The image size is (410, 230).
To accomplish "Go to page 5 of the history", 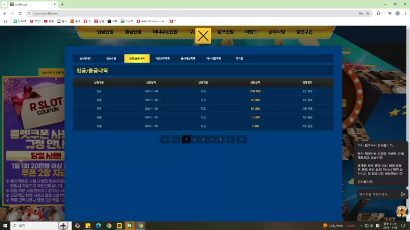I will [x=220, y=139].
